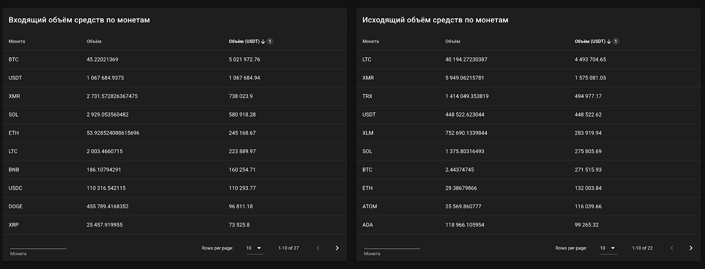
Task: Click XLM in outgoing table
Action: point(367,133)
